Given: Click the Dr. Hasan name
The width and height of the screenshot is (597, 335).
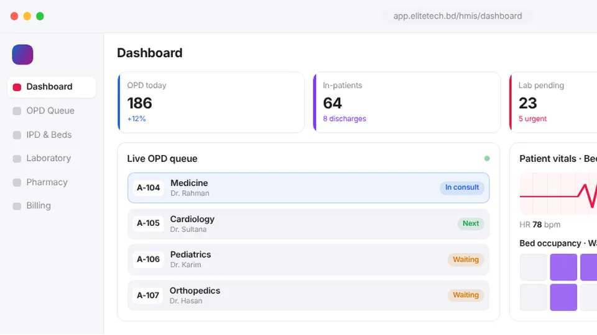Looking at the screenshot, I should tap(186, 301).
